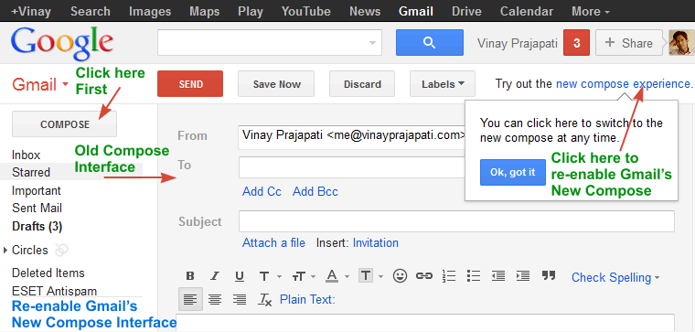Click the Google logo
The image size is (695, 332).
(62, 44)
